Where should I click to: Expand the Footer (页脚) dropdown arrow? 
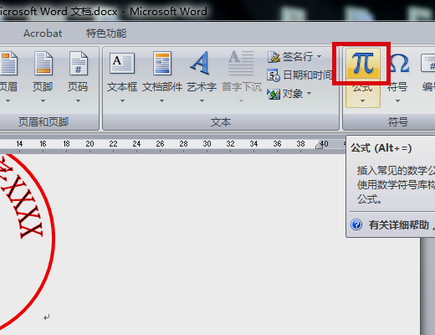[x=43, y=100]
